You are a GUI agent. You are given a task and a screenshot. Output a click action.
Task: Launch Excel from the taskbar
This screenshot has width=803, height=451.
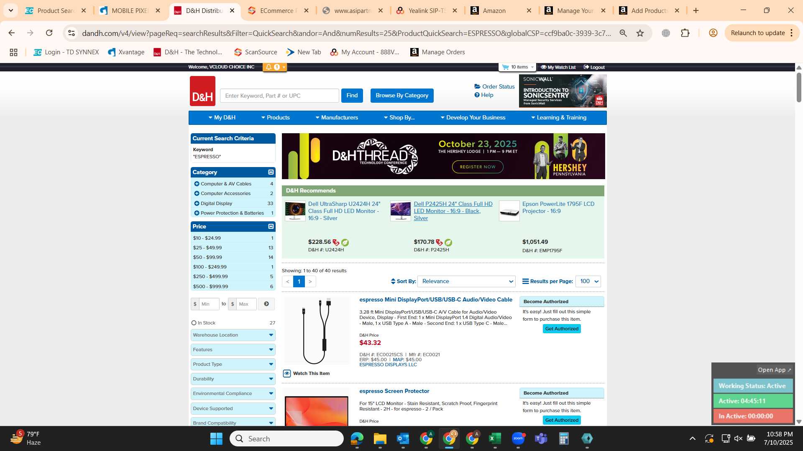pyautogui.click(x=495, y=438)
